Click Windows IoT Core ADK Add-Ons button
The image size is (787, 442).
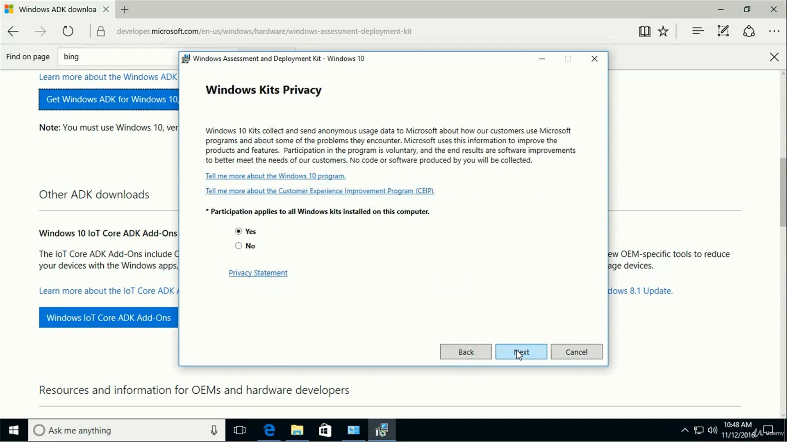109,318
